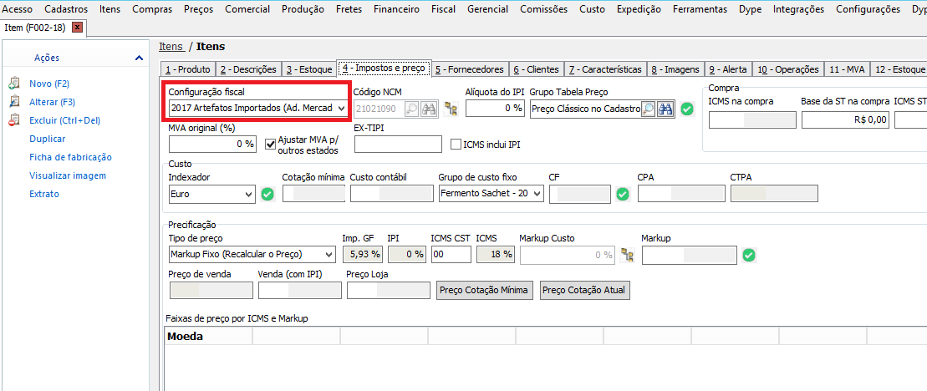
Task: Click the Custo contábil field
Action: [391, 194]
